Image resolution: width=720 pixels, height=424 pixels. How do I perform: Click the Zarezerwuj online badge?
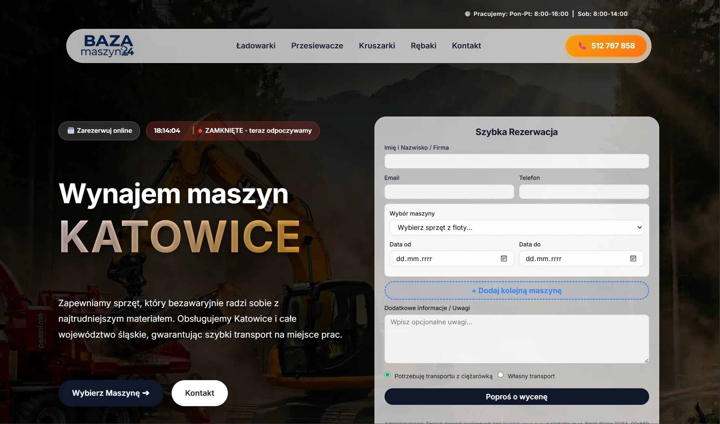pos(99,131)
